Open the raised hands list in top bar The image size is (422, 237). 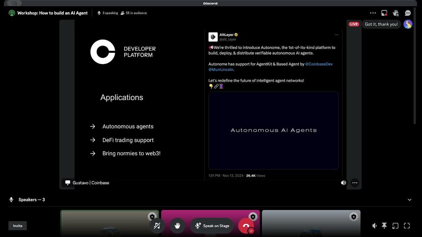click(396, 13)
